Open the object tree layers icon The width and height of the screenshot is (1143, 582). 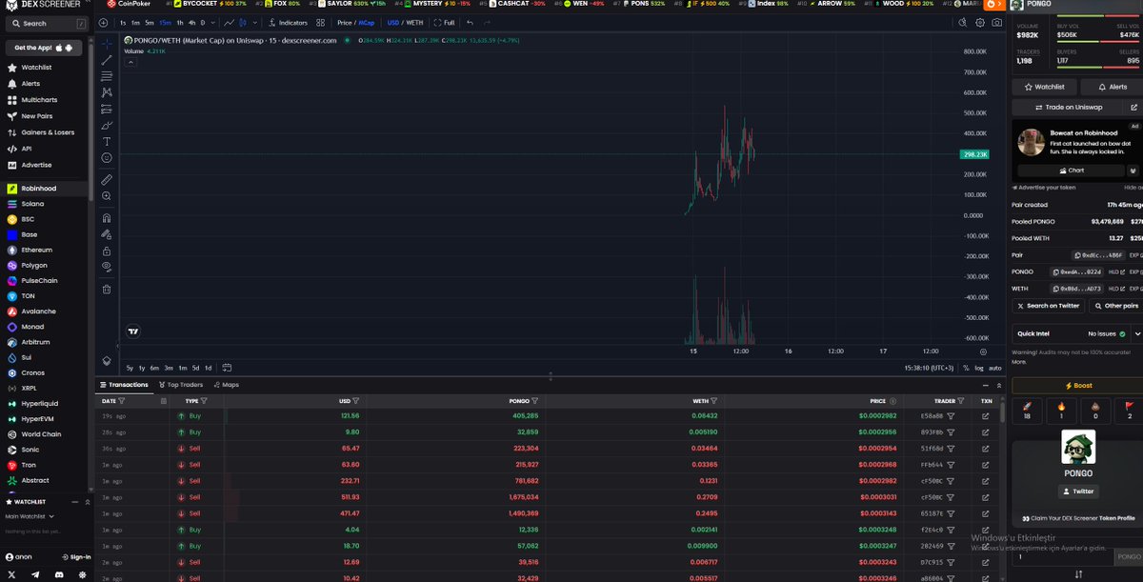point(107,360)
